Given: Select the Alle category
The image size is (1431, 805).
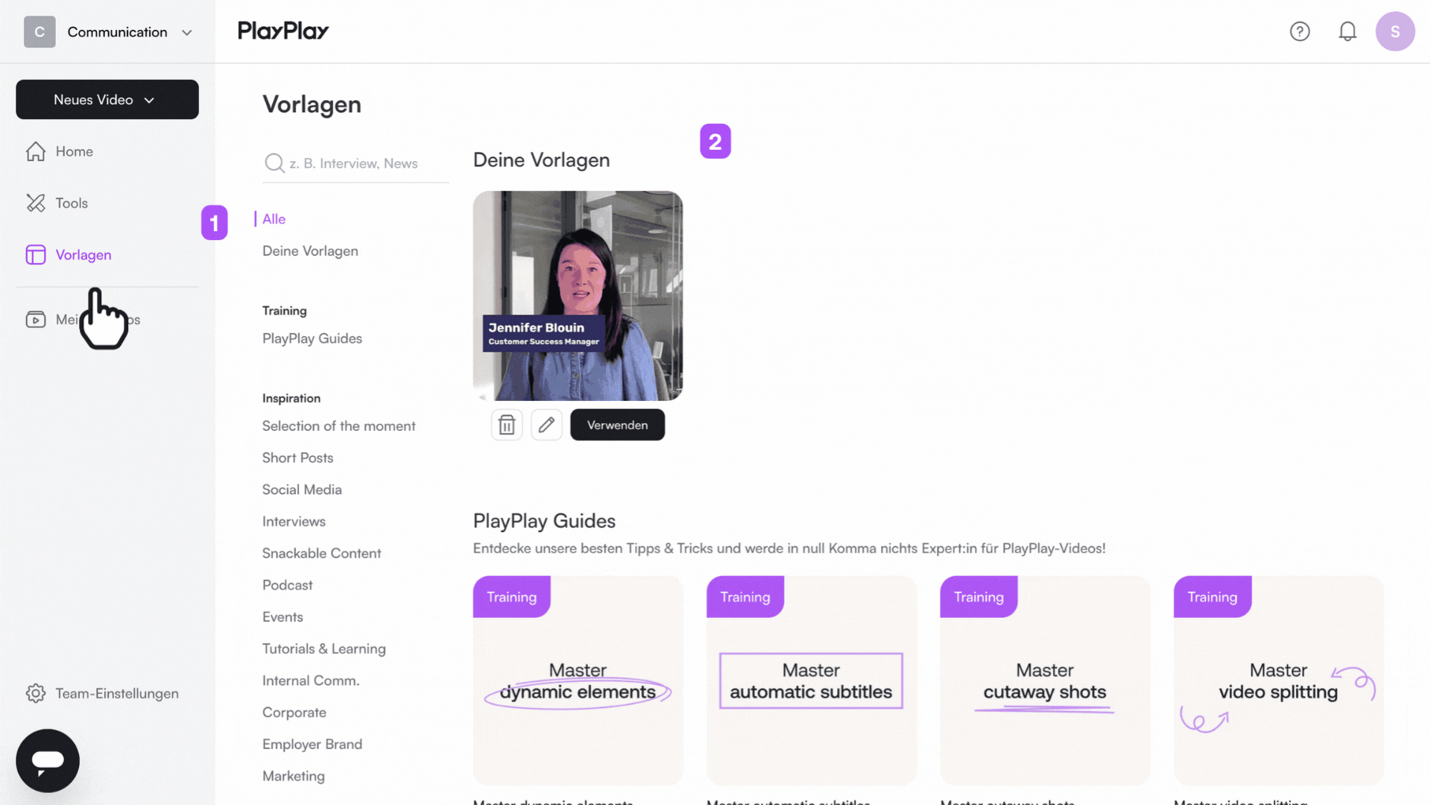Looking at the screenshot, I should tap(274, 219).
